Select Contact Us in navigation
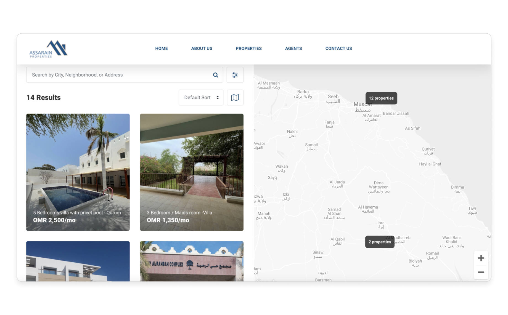 tap(338, 49)
